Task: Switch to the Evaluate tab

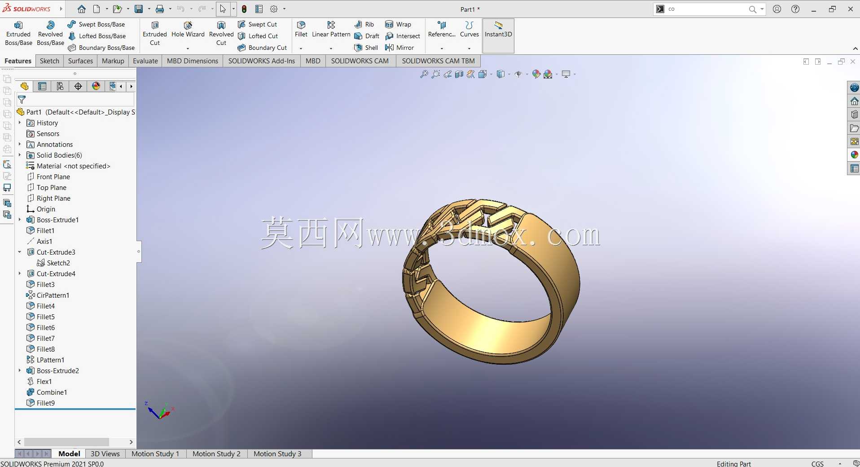Action: tap(145, 61)
